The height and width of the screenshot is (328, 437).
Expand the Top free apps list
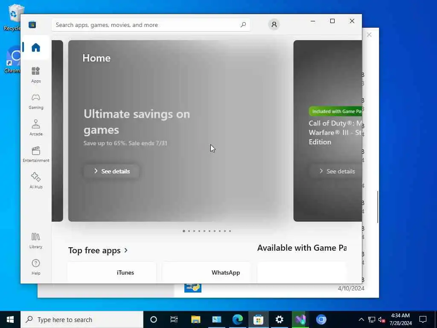(x=98, y=250)
